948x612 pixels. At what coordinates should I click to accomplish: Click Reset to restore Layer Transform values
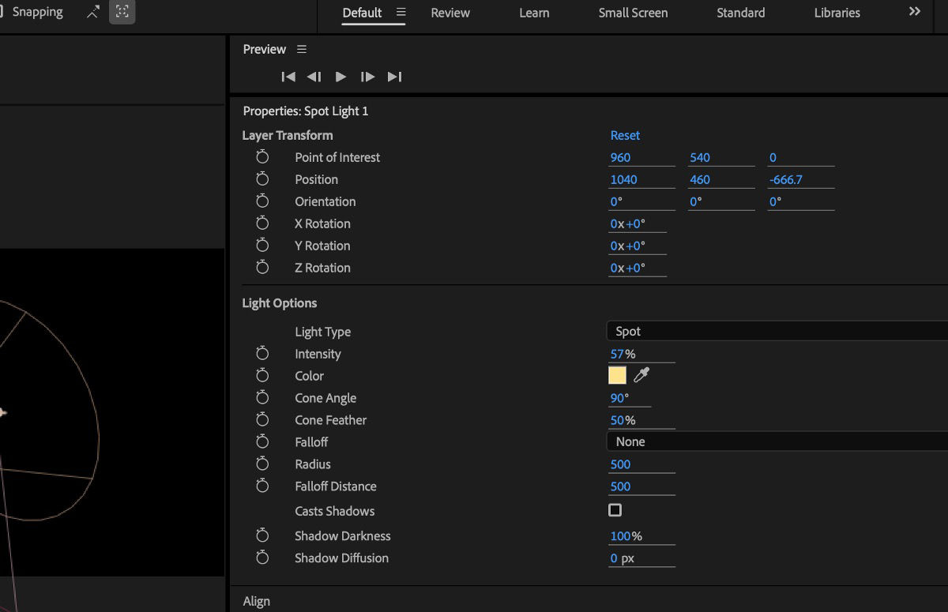point(625,135)
